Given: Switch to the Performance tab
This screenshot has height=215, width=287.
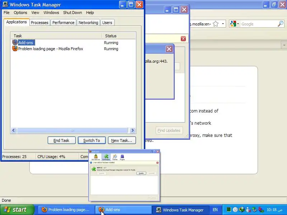Looking at the screenshot, I should point(63,23).
